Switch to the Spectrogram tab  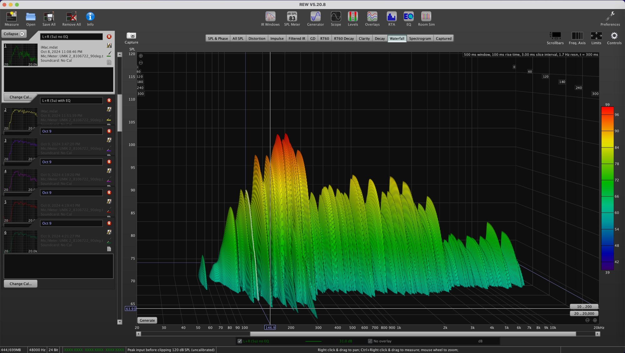(420, 38)
